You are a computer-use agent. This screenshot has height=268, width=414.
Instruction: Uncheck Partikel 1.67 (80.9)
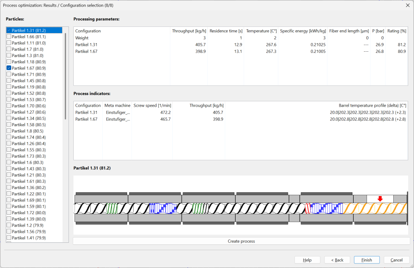(x=9, y=68)
